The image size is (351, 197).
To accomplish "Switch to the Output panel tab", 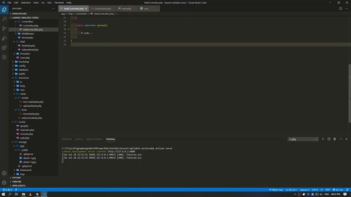I will [79, 139].
